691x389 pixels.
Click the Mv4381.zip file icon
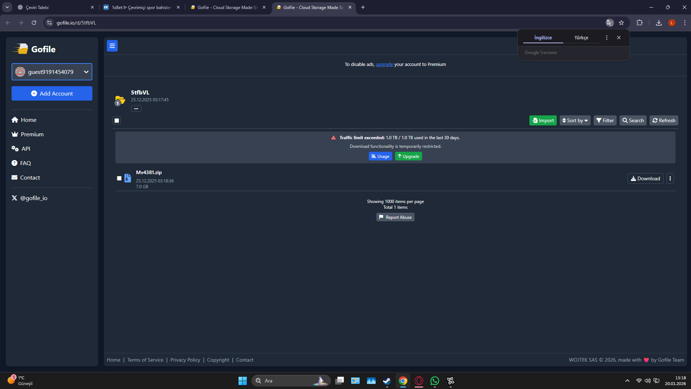(128, 178)
